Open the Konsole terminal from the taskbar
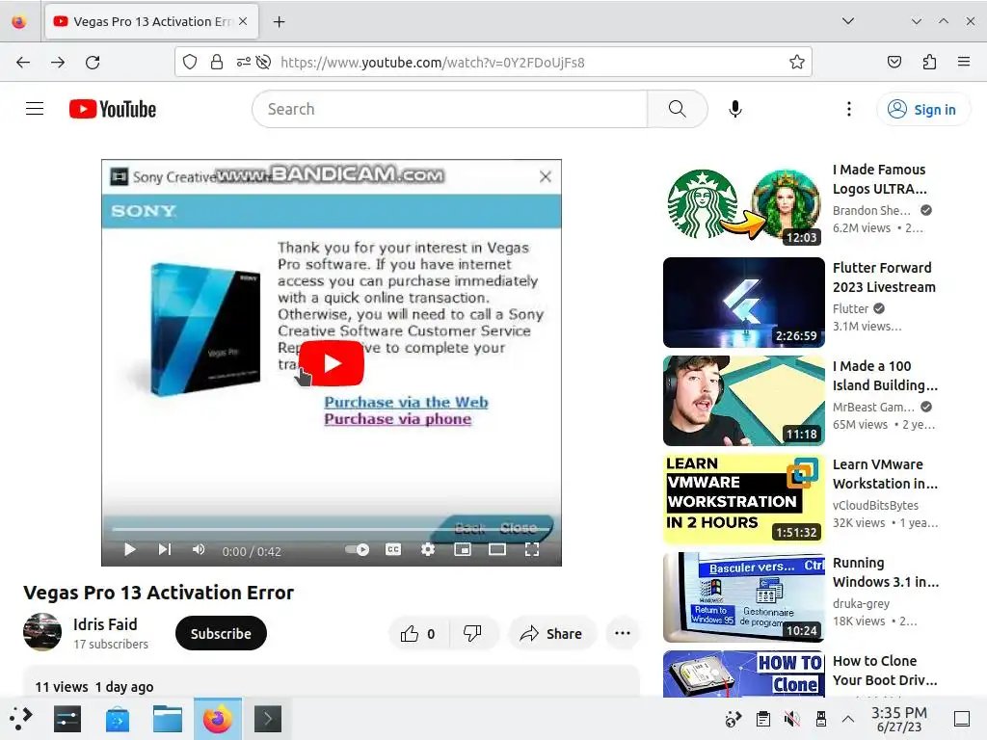The width and height of the screenshot is (987, 740). tap(268, 719)
